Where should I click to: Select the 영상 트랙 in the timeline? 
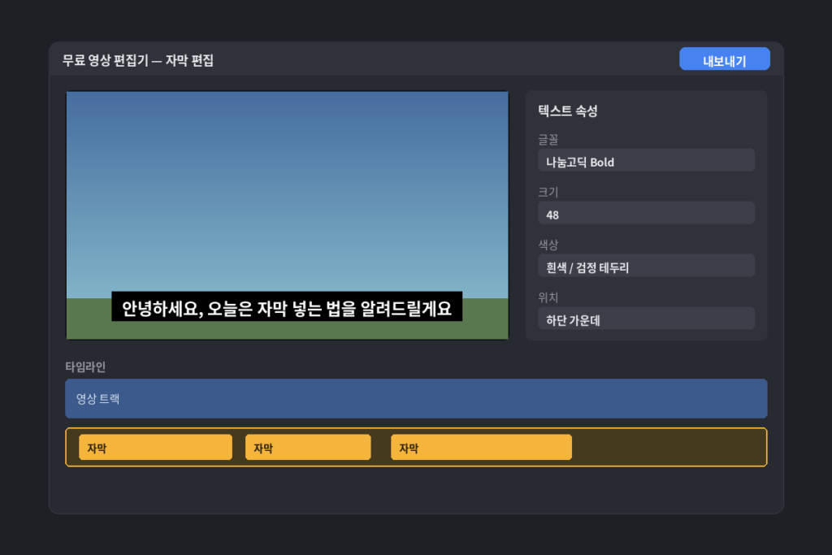tap(416, 398)
